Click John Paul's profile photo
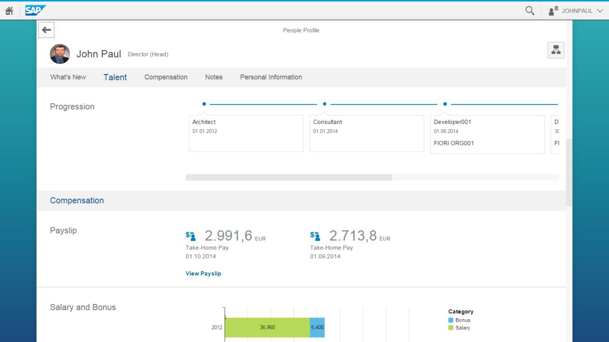The height and width of the screenshot is (342, 609). pos(60,54)
